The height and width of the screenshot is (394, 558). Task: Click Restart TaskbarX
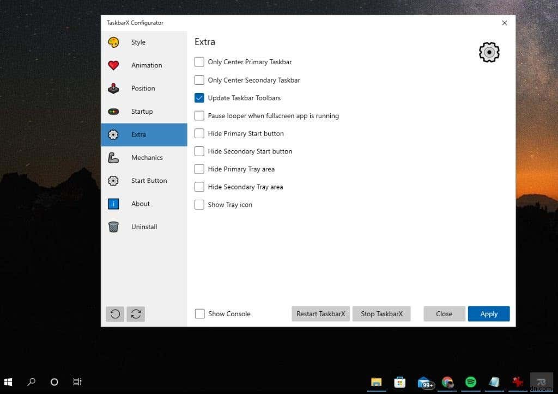pos(320,313)
